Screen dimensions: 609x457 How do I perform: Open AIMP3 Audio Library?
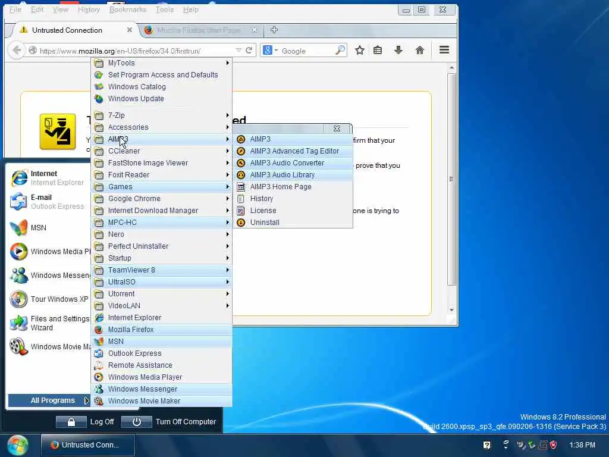click(x=293, y=175)
